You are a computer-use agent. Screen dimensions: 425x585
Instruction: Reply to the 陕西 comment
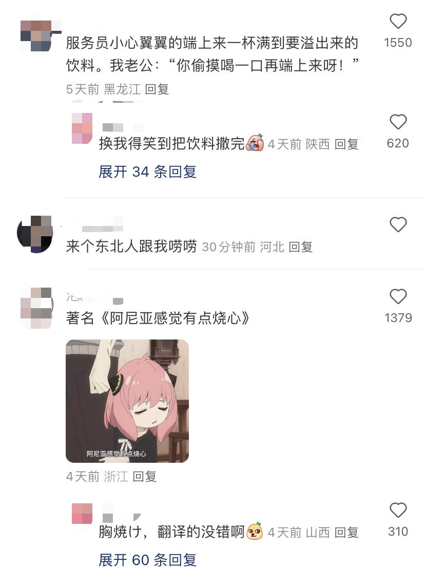(x=346, y=144)
